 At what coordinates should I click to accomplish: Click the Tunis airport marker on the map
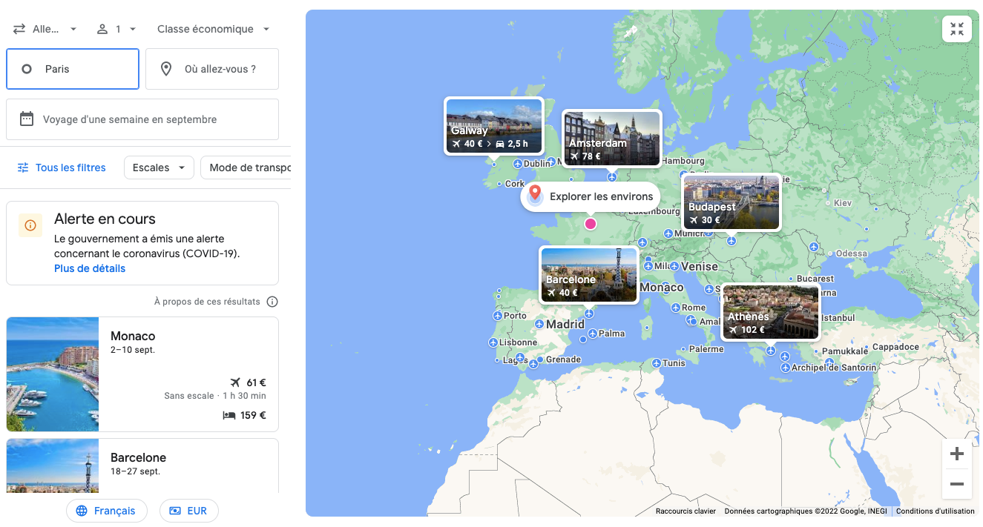[657, 363]
